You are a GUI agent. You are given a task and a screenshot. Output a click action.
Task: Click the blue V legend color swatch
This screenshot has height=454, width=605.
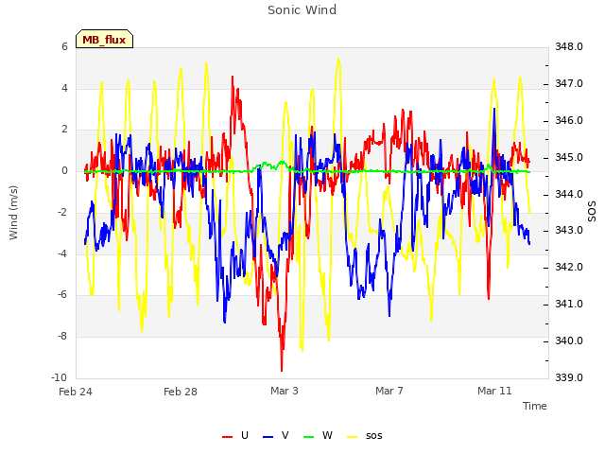tap(268, 437)
